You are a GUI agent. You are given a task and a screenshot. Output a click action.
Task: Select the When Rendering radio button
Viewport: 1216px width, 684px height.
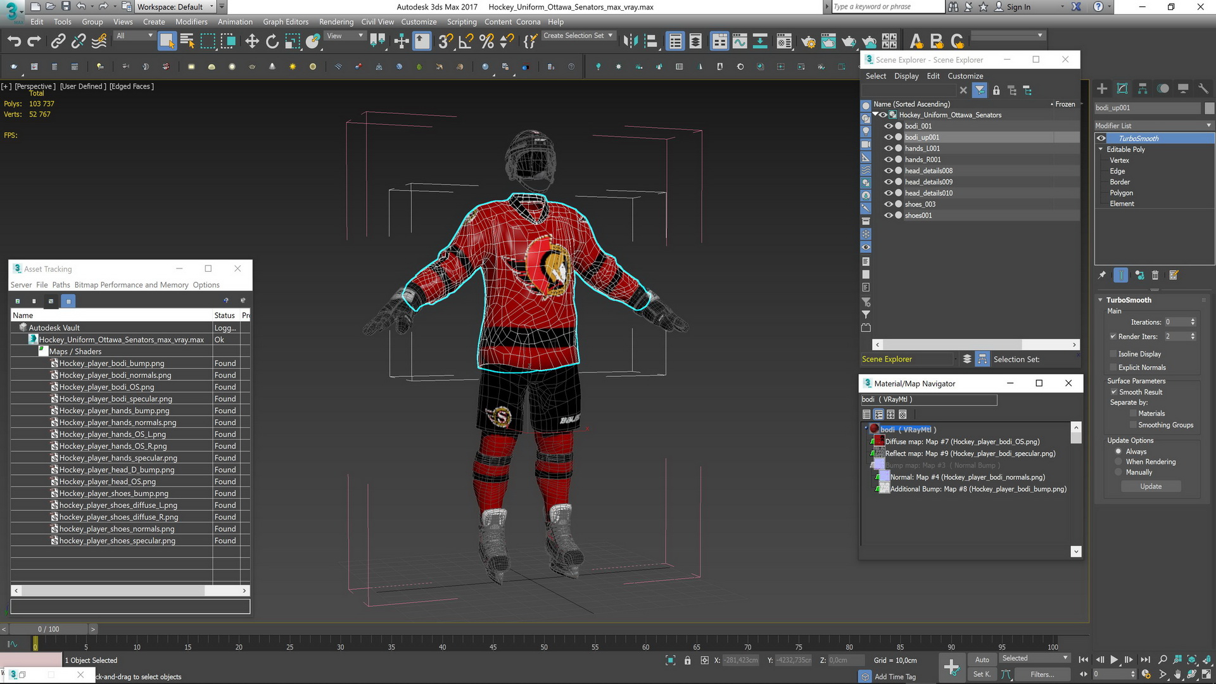pos(1118,462)
